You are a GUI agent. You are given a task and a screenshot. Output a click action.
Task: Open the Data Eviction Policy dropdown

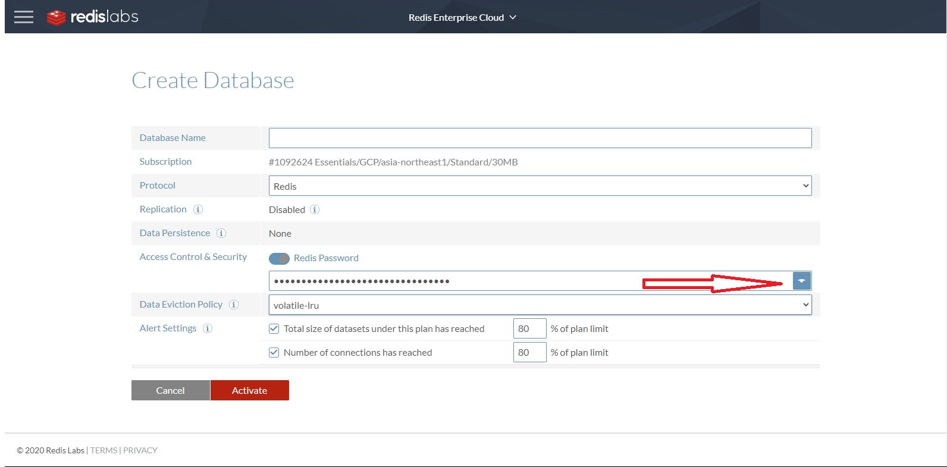pyautogui.click(x=540, y=305)
